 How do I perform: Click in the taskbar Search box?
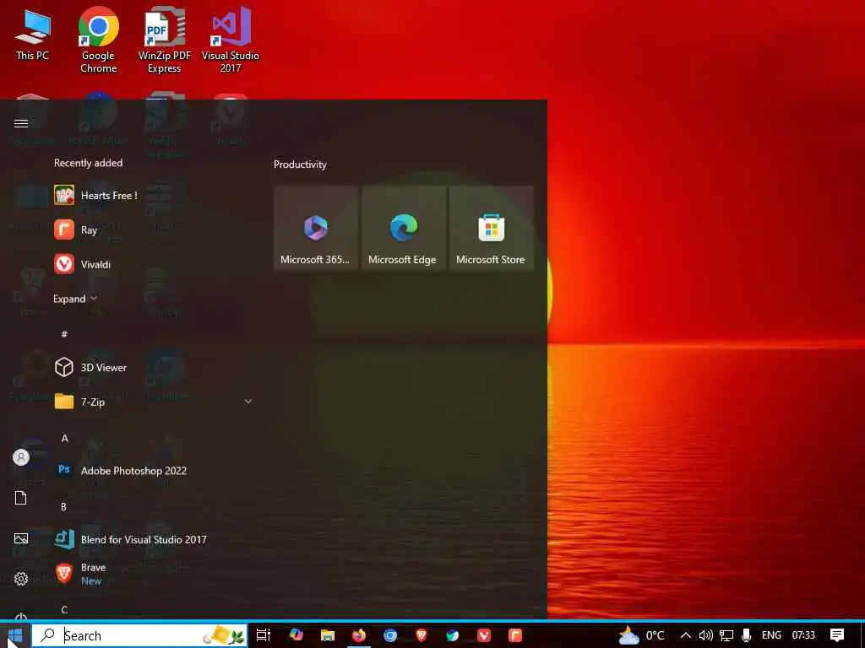click(x=139, y=636)
